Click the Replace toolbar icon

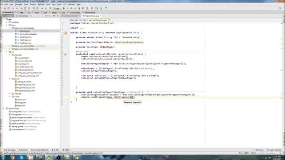pyautogui.click(x=37, y=8)
